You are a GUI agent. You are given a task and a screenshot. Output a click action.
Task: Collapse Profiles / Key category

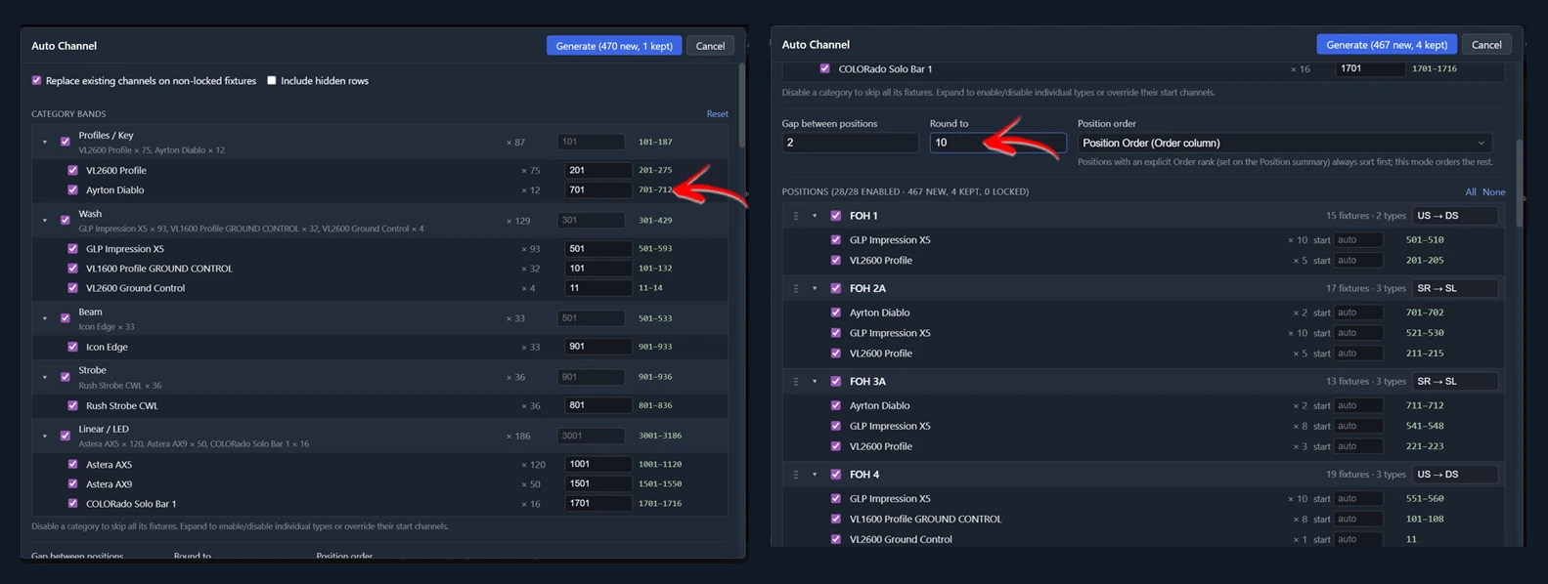pos(45,142)
